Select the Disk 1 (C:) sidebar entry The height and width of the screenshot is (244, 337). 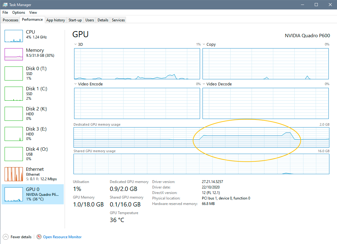[33, 94]
